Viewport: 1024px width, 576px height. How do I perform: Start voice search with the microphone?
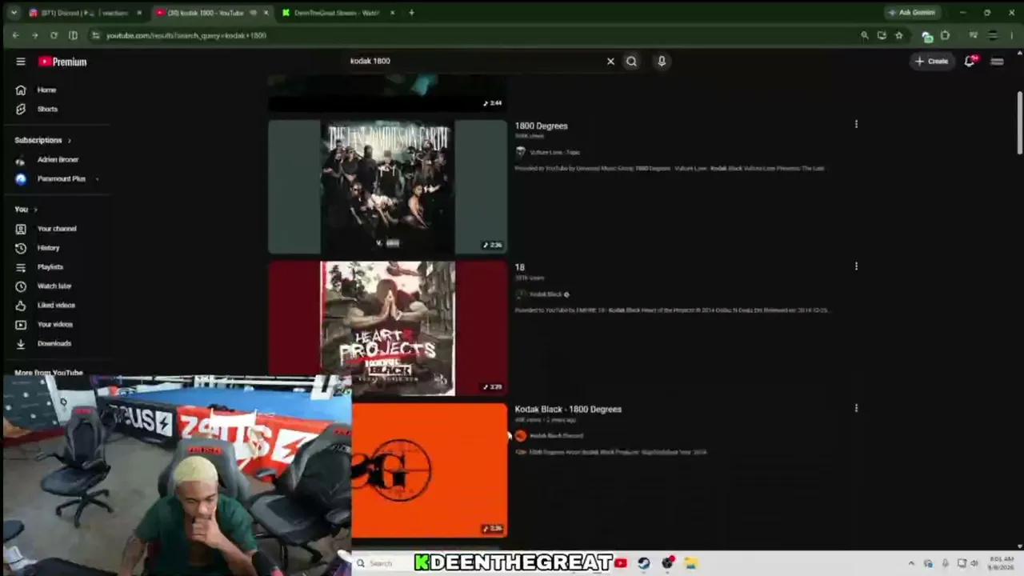(x=662, y=61)
